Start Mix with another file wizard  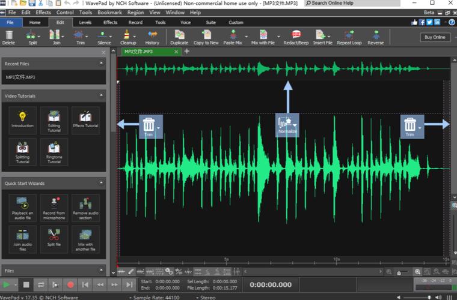[x=85, y=239]
